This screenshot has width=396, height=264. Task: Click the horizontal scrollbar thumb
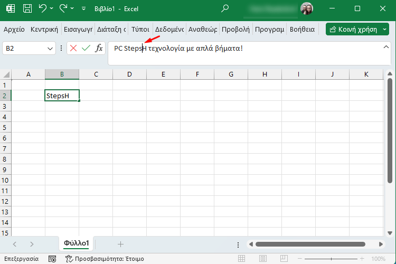[310, 244]
